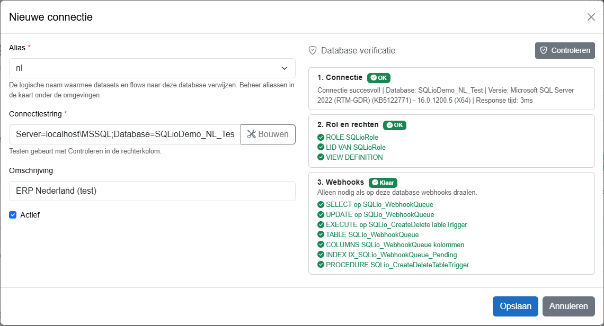Click the 'INDEX IX_SQLio_WebhookQueue_Pending' text
Screen dimensions: 604x326
392,255
